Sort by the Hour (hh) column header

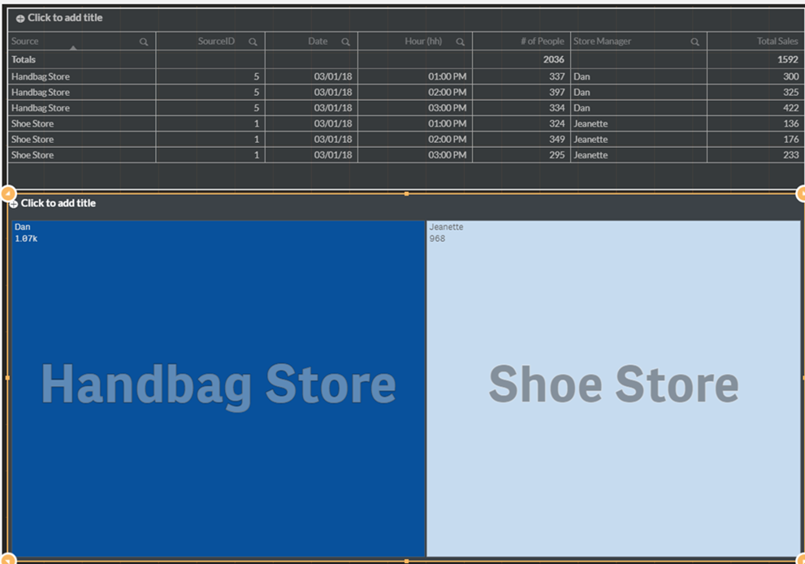[423, 41]
